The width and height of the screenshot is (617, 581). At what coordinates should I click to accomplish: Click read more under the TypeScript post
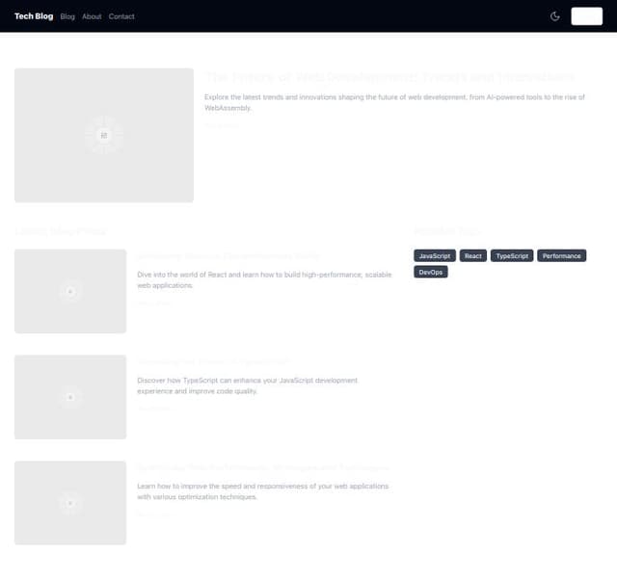pyautogui.click(x=153, y=409)
